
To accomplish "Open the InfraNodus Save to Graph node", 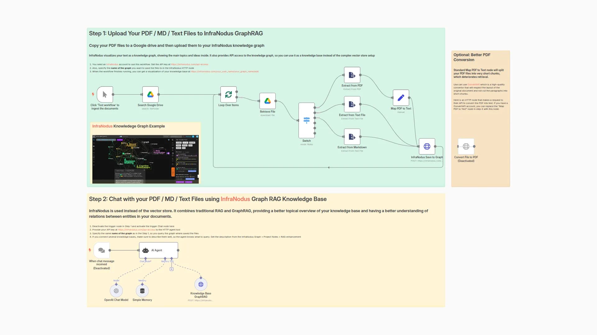I will 427,146.
